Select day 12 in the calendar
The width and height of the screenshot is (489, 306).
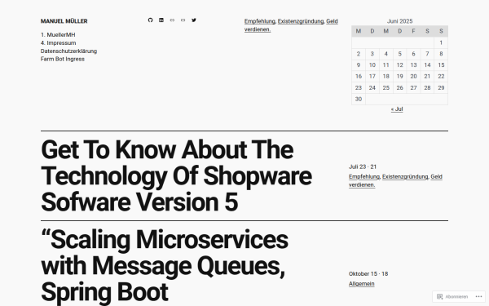400,65
